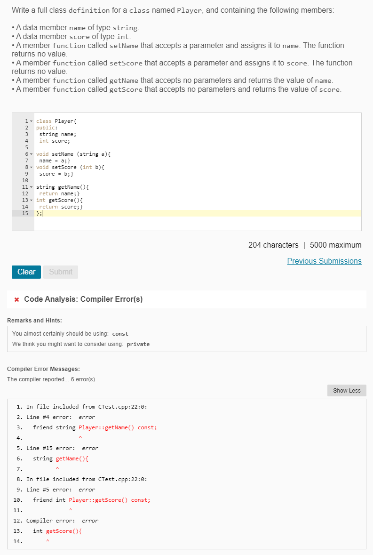
Task: Click 'Line #4 error:' message
Action: [49, 418]
